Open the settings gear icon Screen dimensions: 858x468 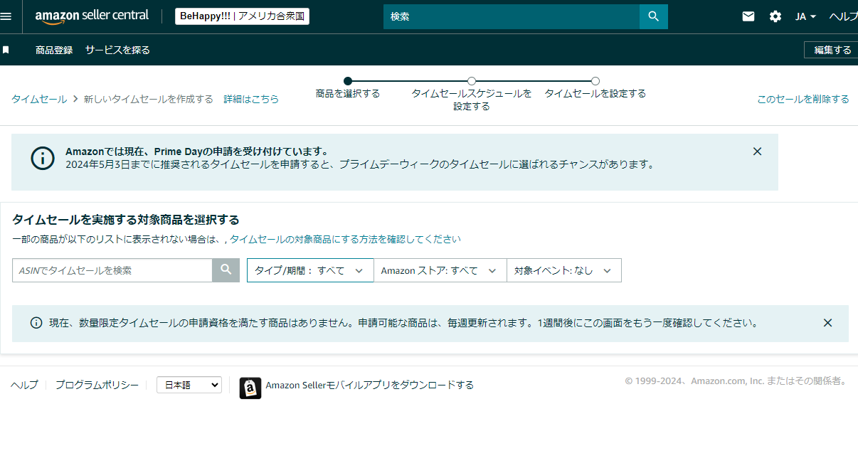(x=775, y=16)
